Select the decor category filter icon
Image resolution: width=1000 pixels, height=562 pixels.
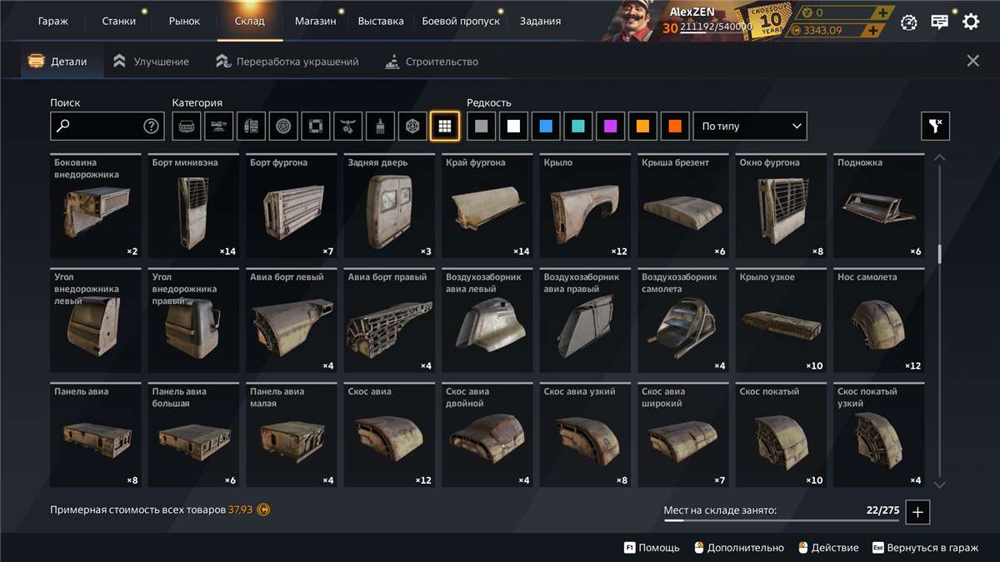(347, 127)
